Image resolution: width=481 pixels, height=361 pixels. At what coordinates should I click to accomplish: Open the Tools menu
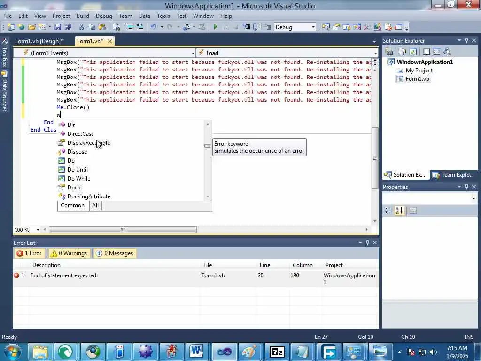click(x=163, y=16)
